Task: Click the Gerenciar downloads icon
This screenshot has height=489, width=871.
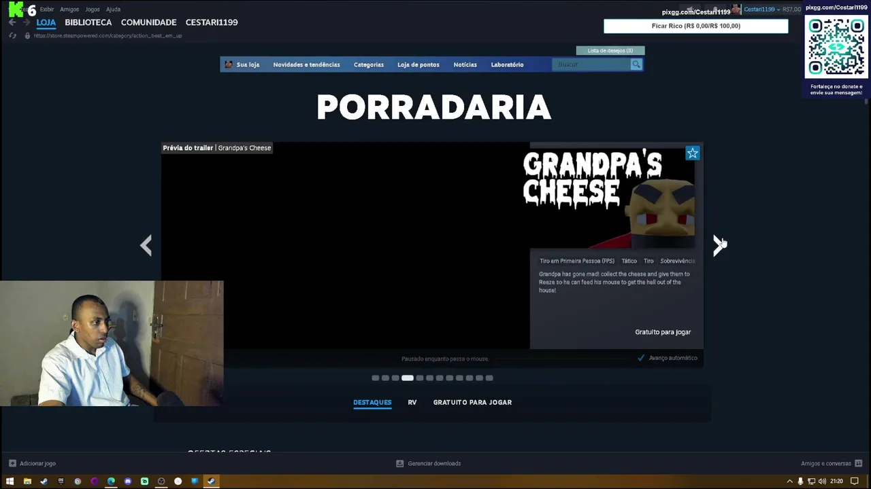Action: coord(400,463)
